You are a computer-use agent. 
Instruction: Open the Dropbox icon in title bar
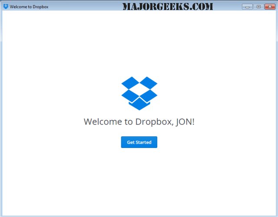(x=6, y=7)
